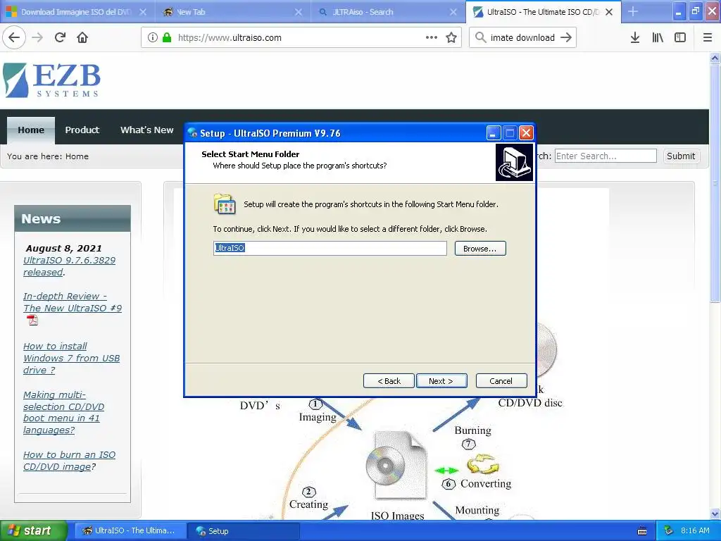Image resolution: width=721 pixels, height=541 pixels.
Task: Open a new tab with the plus icon
Action: [633, 11]
